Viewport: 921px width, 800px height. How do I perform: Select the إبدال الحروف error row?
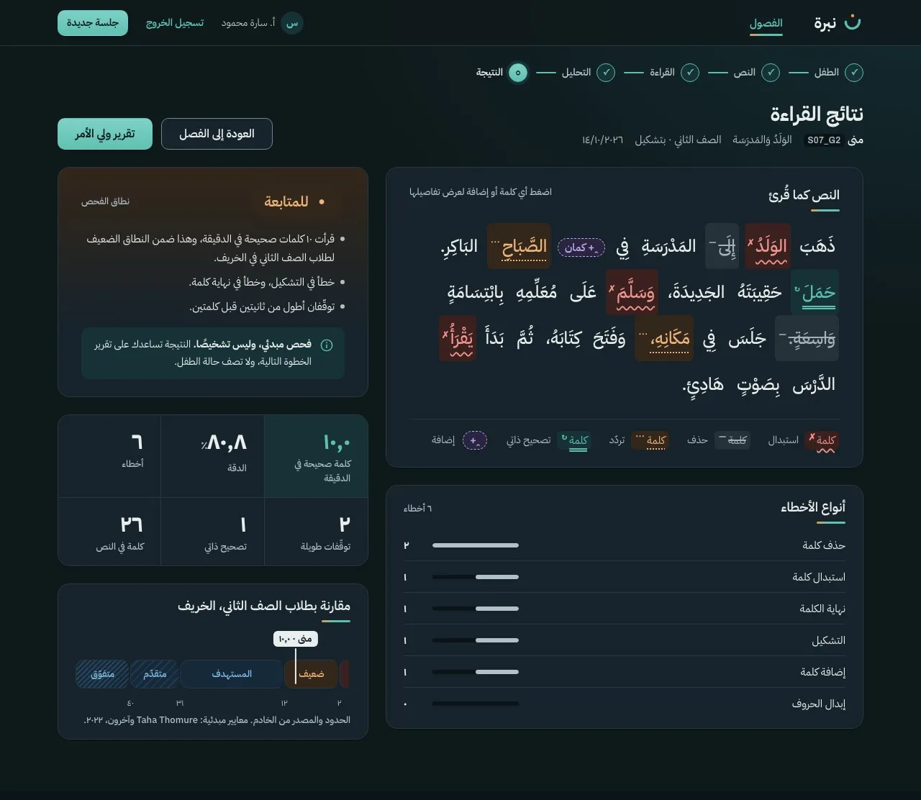(625, 704)
